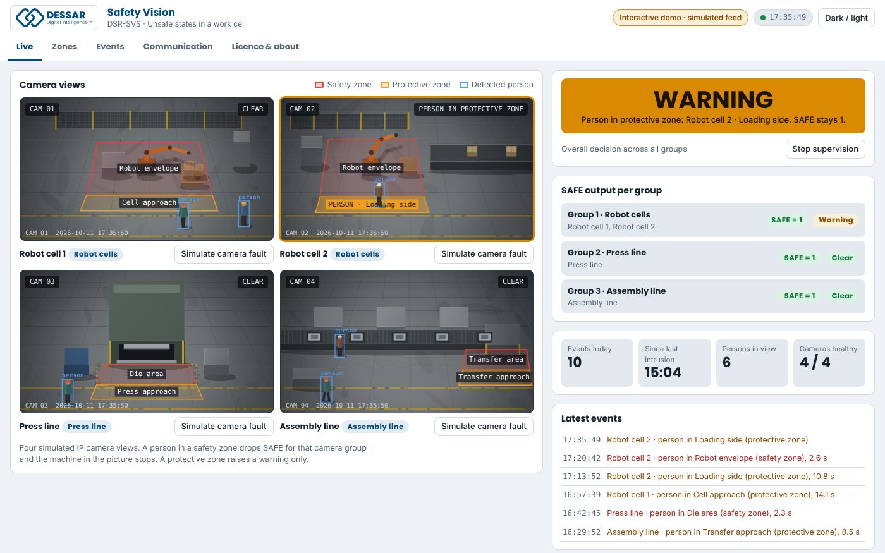Screen dimensions: 885x553
Task: Select the CAM 03 camera view
Action: point(147,341)
